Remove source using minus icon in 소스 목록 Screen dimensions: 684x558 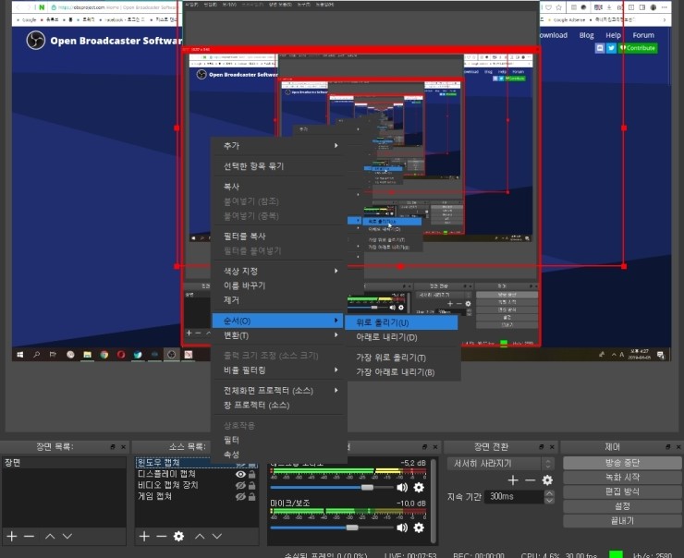point(162,536)
